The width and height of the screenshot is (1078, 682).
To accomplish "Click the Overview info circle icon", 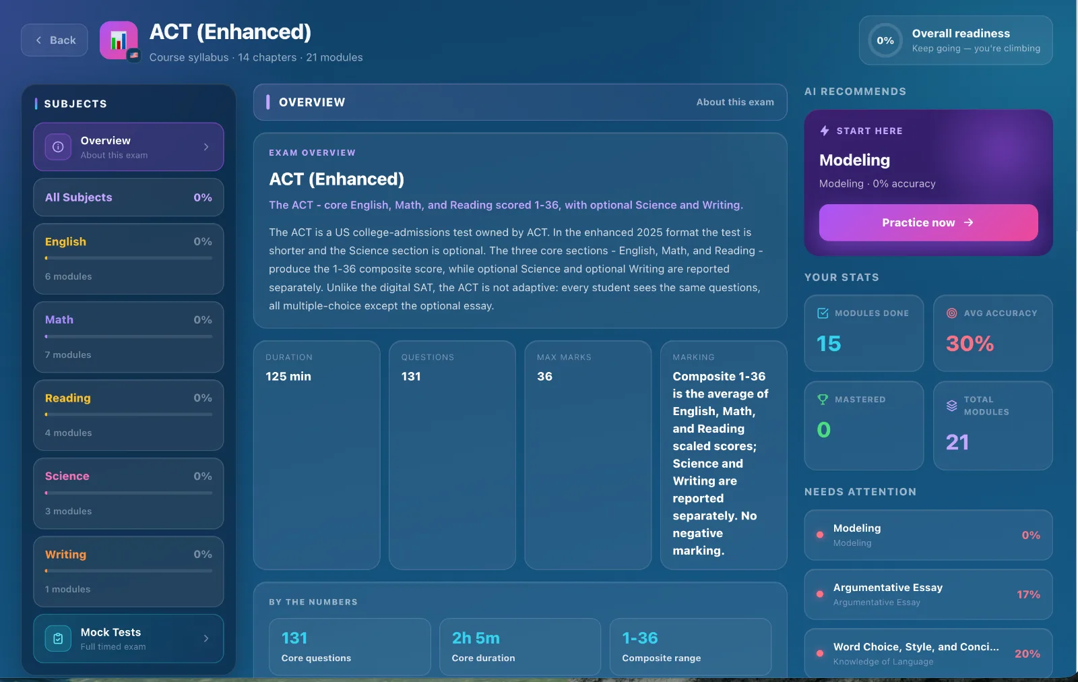I will (x=58, y=147).
